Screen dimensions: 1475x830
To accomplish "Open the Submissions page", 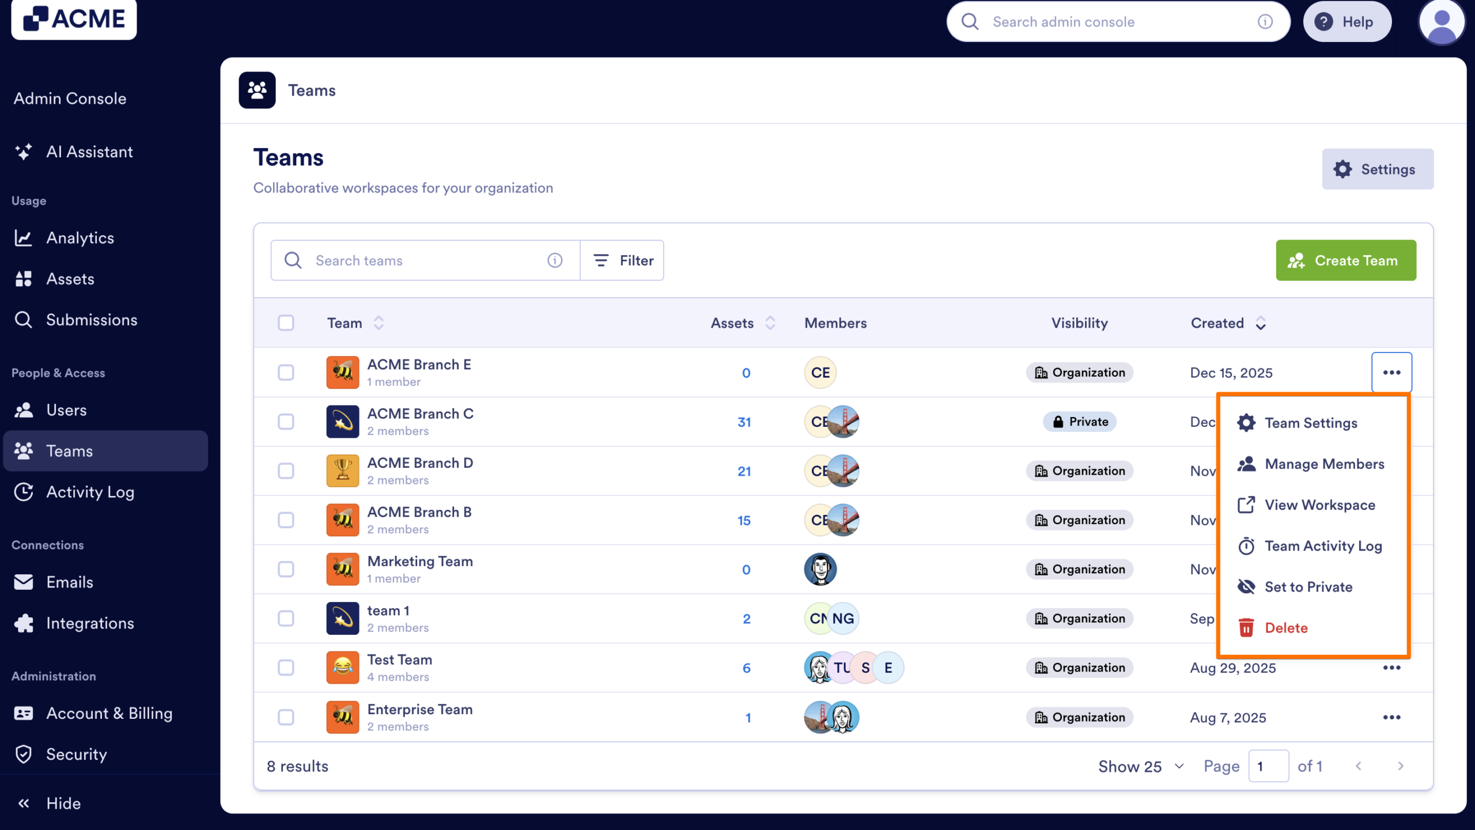I will (x=92, y=320).
